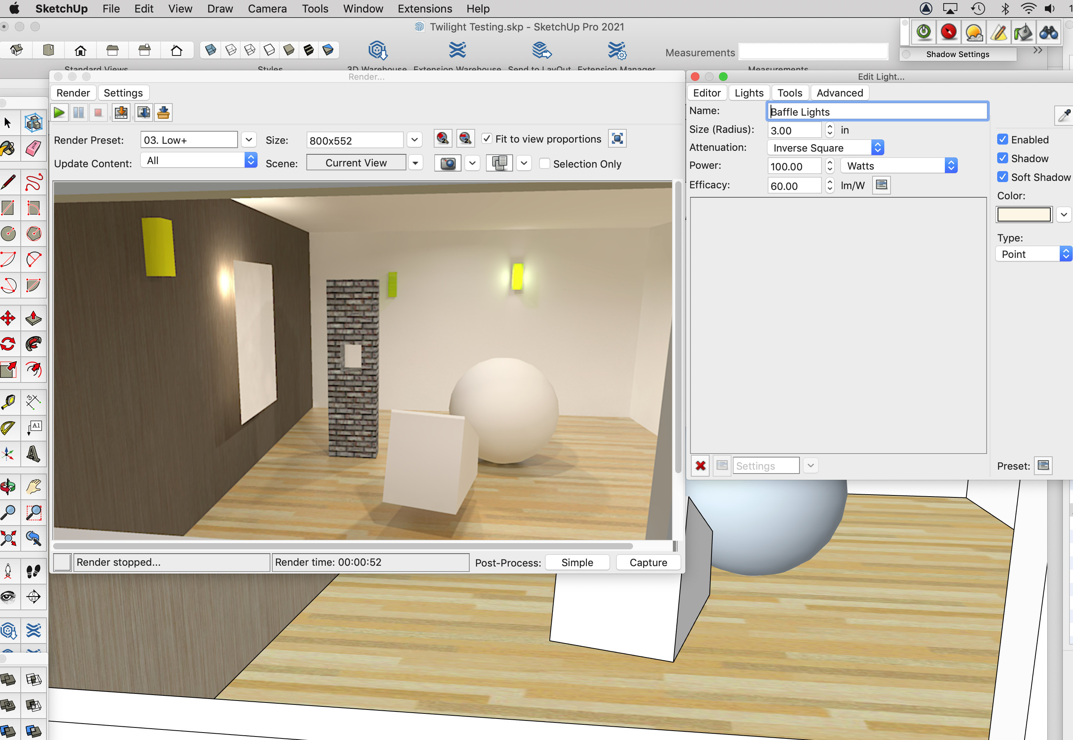Open the Camera menu
The height and width of the screenshot is (740, 1073).
coord(267,9)
